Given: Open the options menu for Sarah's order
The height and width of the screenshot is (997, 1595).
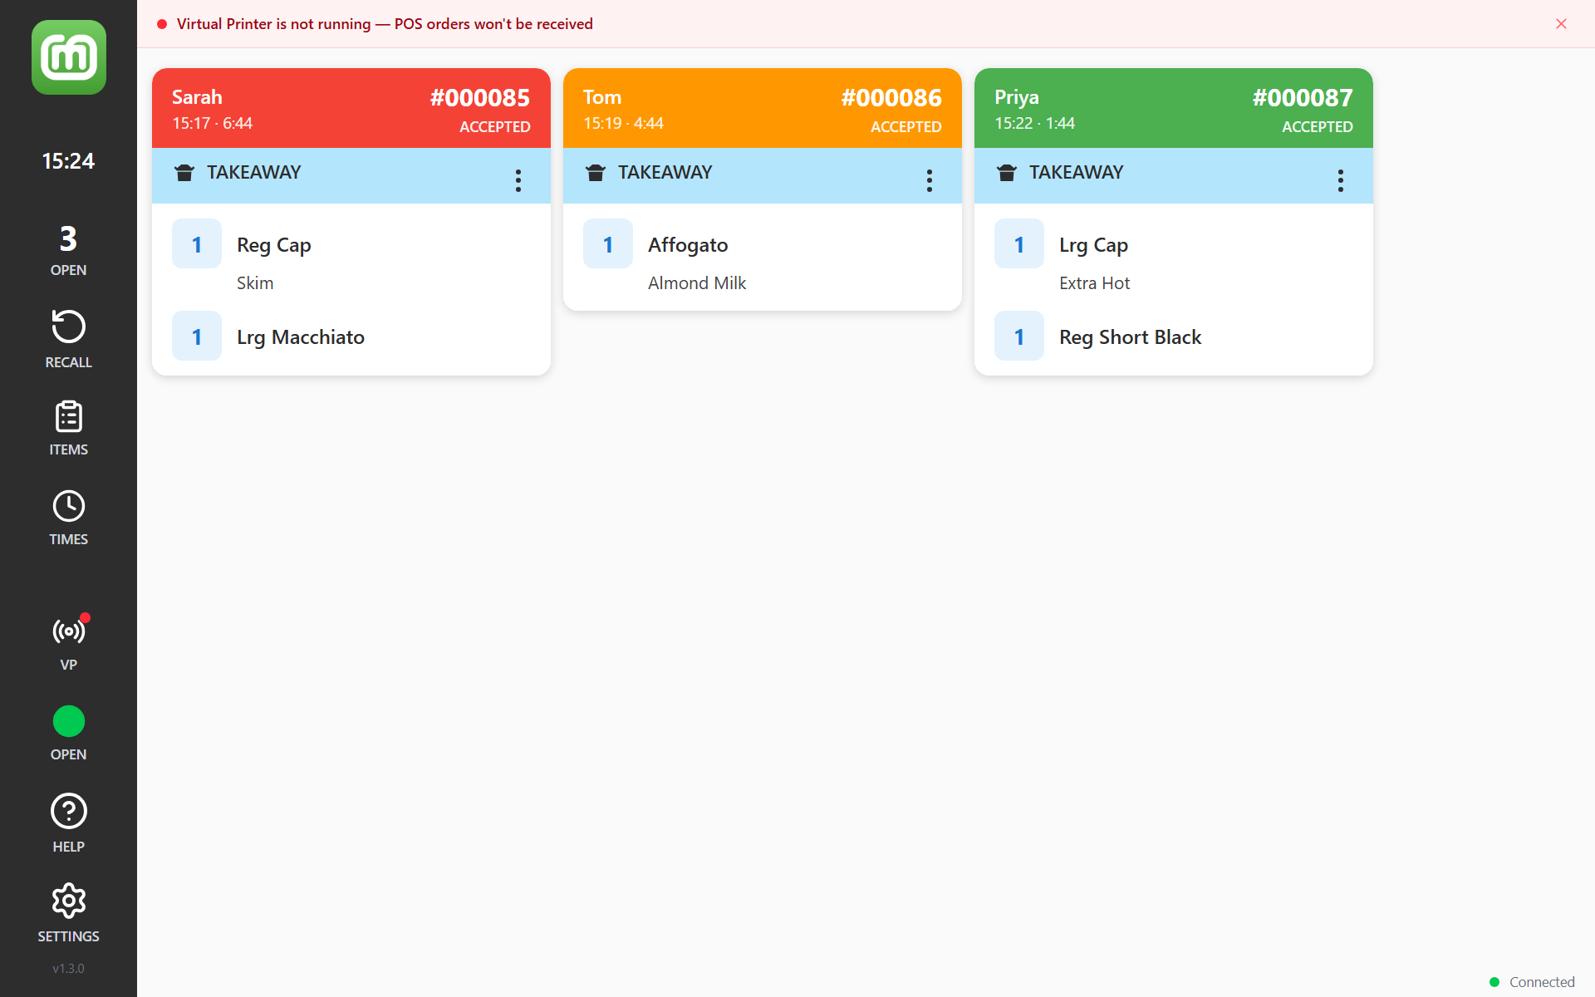Looking at the screenshot, I should (518, 180).
